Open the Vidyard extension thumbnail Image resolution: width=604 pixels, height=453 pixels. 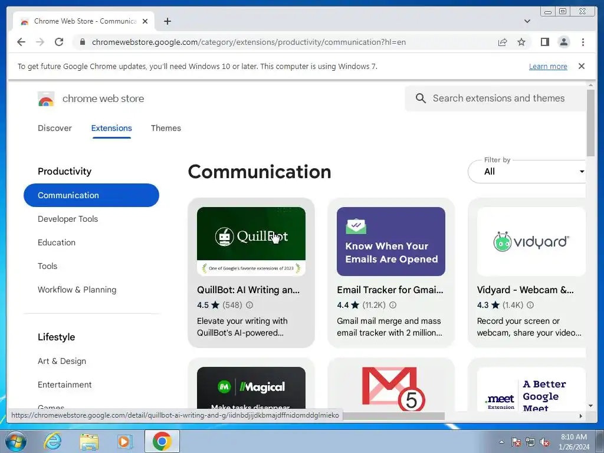point(531,241)
